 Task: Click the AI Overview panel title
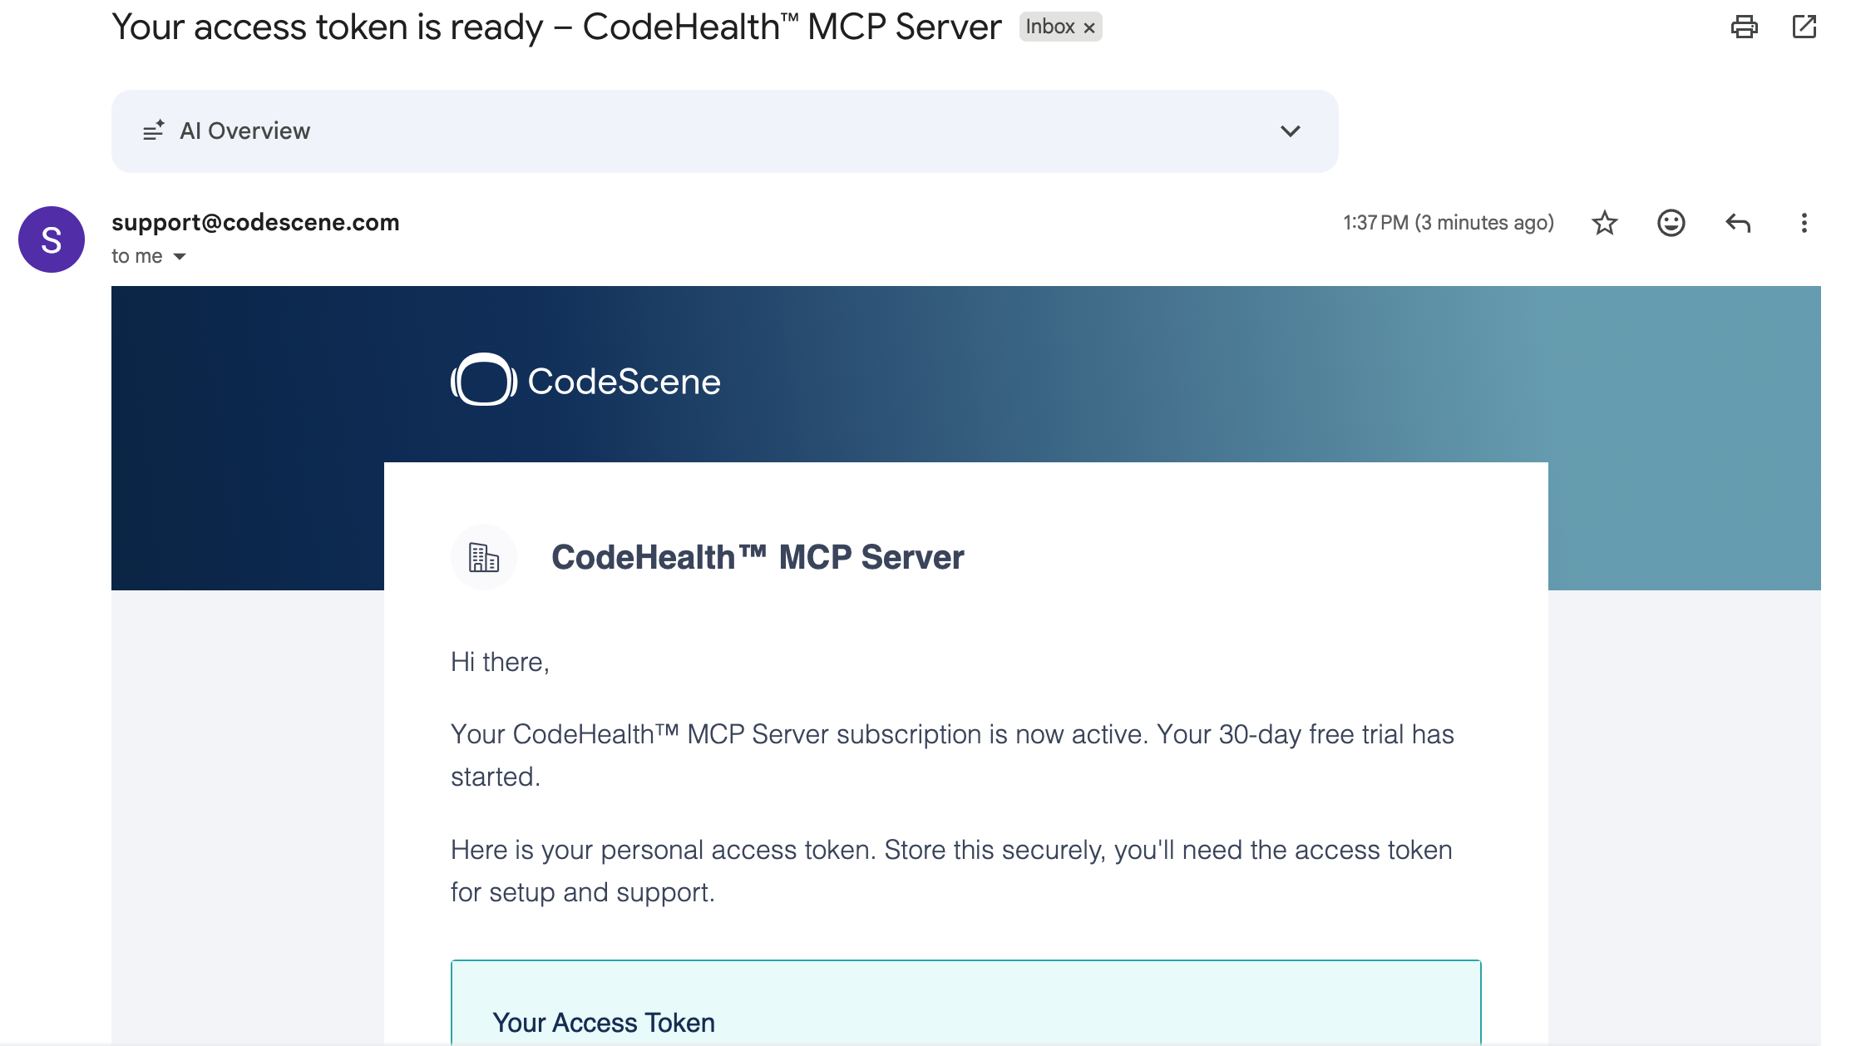(x=244, y=131)
